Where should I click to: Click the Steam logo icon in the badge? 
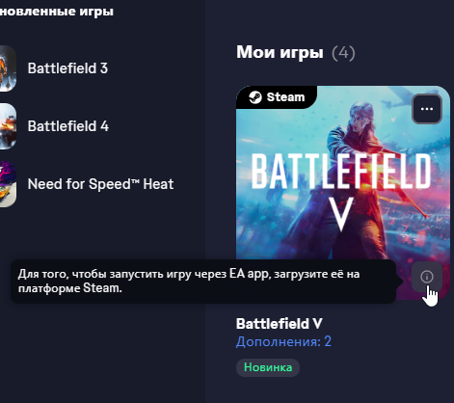coord(255,97)
